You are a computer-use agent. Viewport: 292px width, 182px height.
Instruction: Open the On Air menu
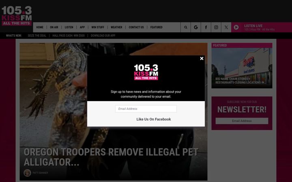point(54,28)
